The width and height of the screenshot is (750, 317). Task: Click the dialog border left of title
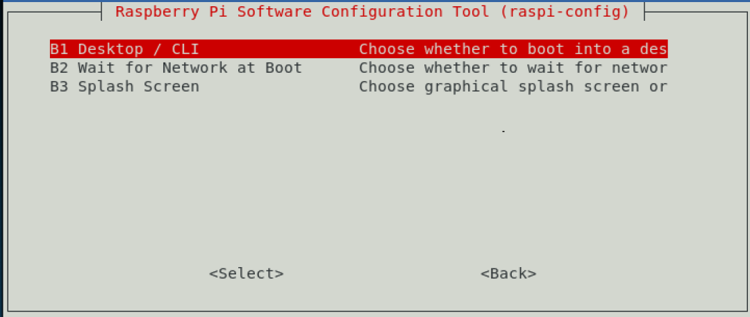55,12
